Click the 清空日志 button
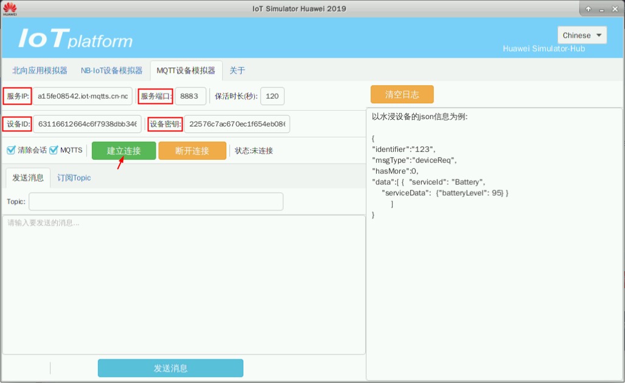This screenshot has width=625, height=383. tap(402, 94)
